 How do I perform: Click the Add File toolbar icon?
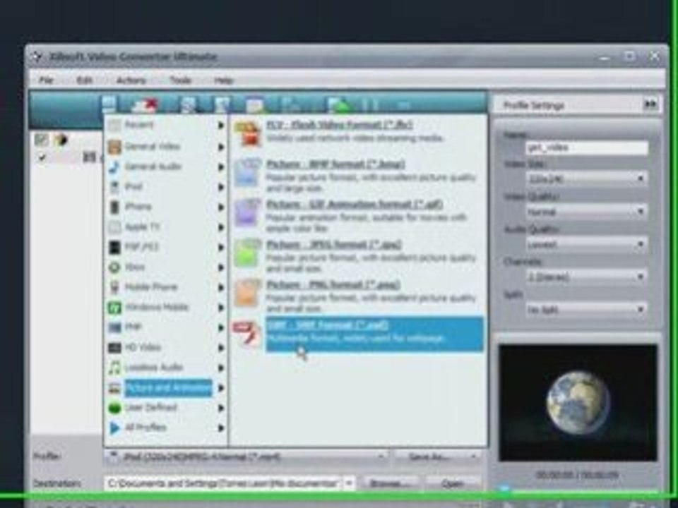pyautogui.click(x=109, y=104)
